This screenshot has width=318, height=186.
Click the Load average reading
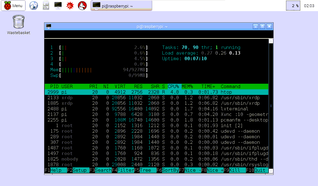click(x=201, y=53)
